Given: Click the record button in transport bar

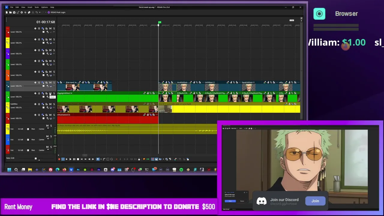Looking at the screenshot, I should (x=59, y=159).
